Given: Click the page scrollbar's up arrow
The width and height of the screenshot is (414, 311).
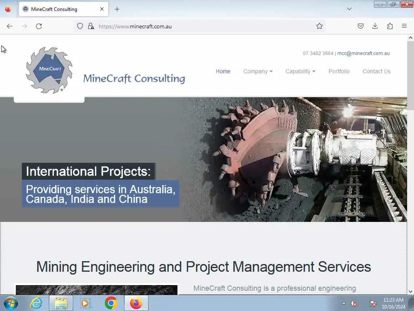Looking at the screenshot, I should tap(410, 38).
